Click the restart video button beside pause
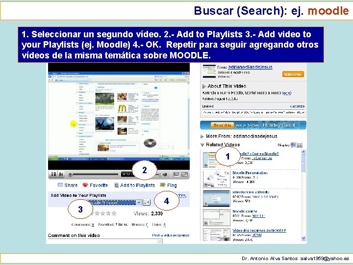 pos(61,174)
